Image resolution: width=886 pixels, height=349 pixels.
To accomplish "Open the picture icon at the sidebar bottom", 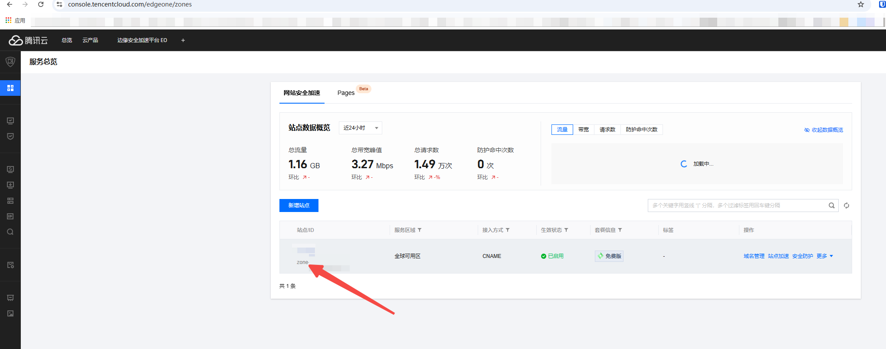I will click(10, 313).
